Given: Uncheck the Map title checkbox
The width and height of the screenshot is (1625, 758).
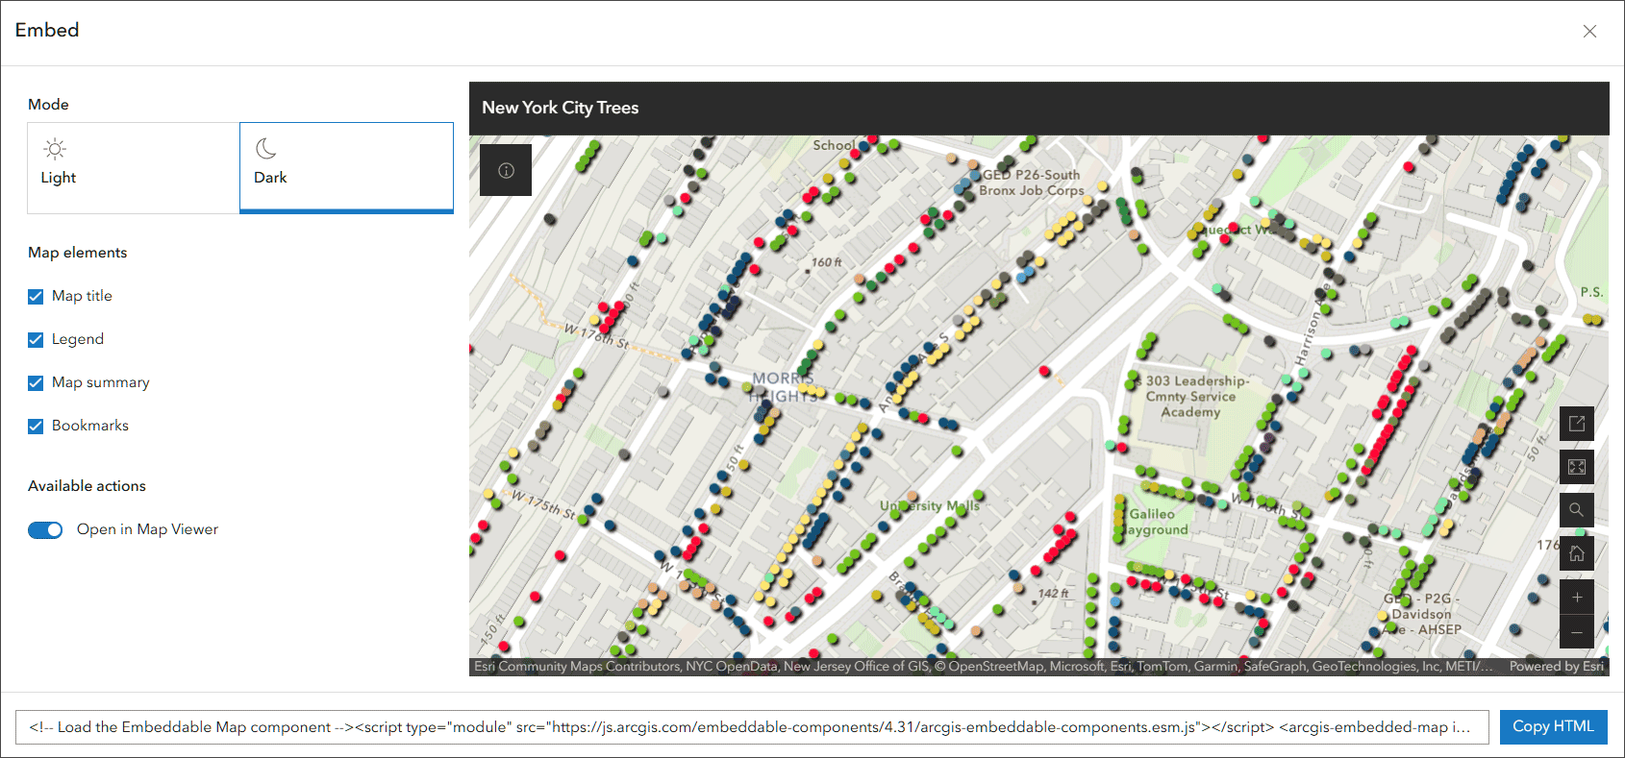Looking at the screenshot, I should pos(36,296).
